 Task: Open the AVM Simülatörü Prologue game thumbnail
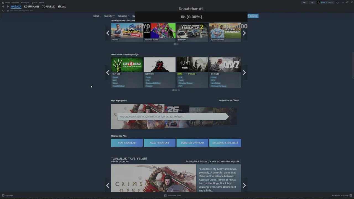coord(127,31)
